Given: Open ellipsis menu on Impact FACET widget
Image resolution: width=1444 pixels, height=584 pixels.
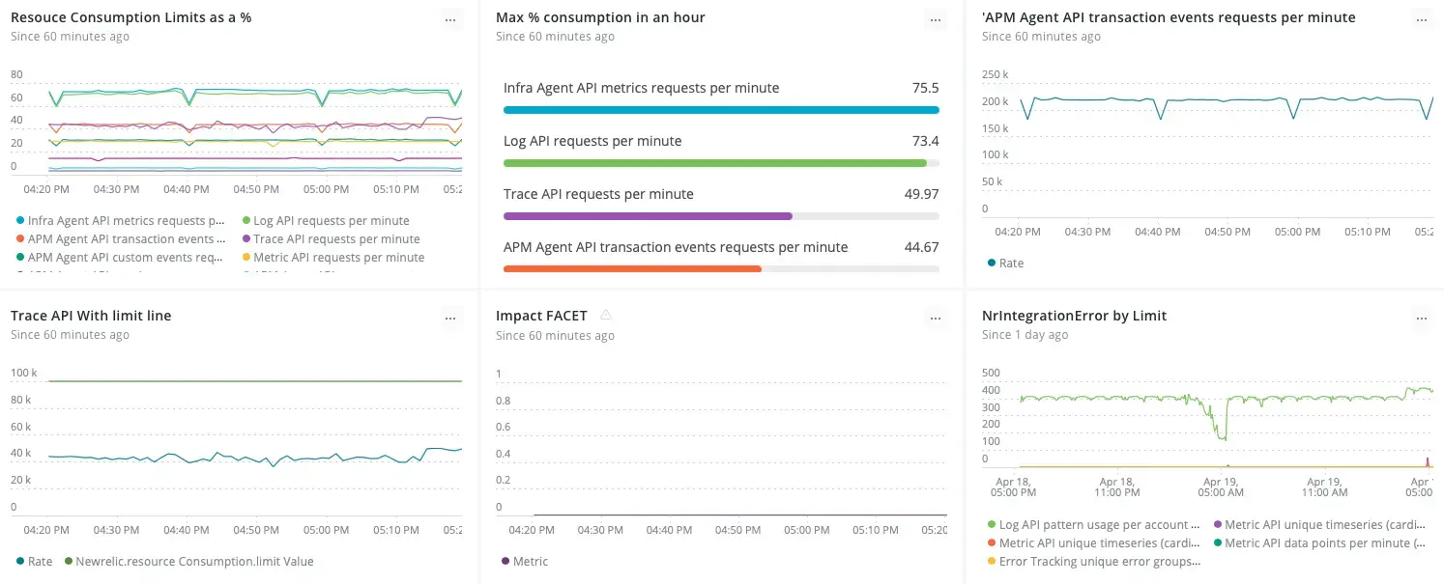Looking at the screenshot, I should [935, 318].
